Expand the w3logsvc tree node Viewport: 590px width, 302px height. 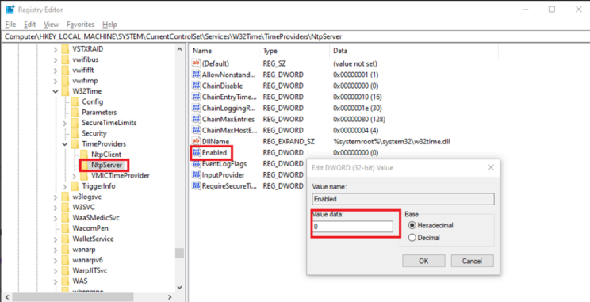pos(56,197)
